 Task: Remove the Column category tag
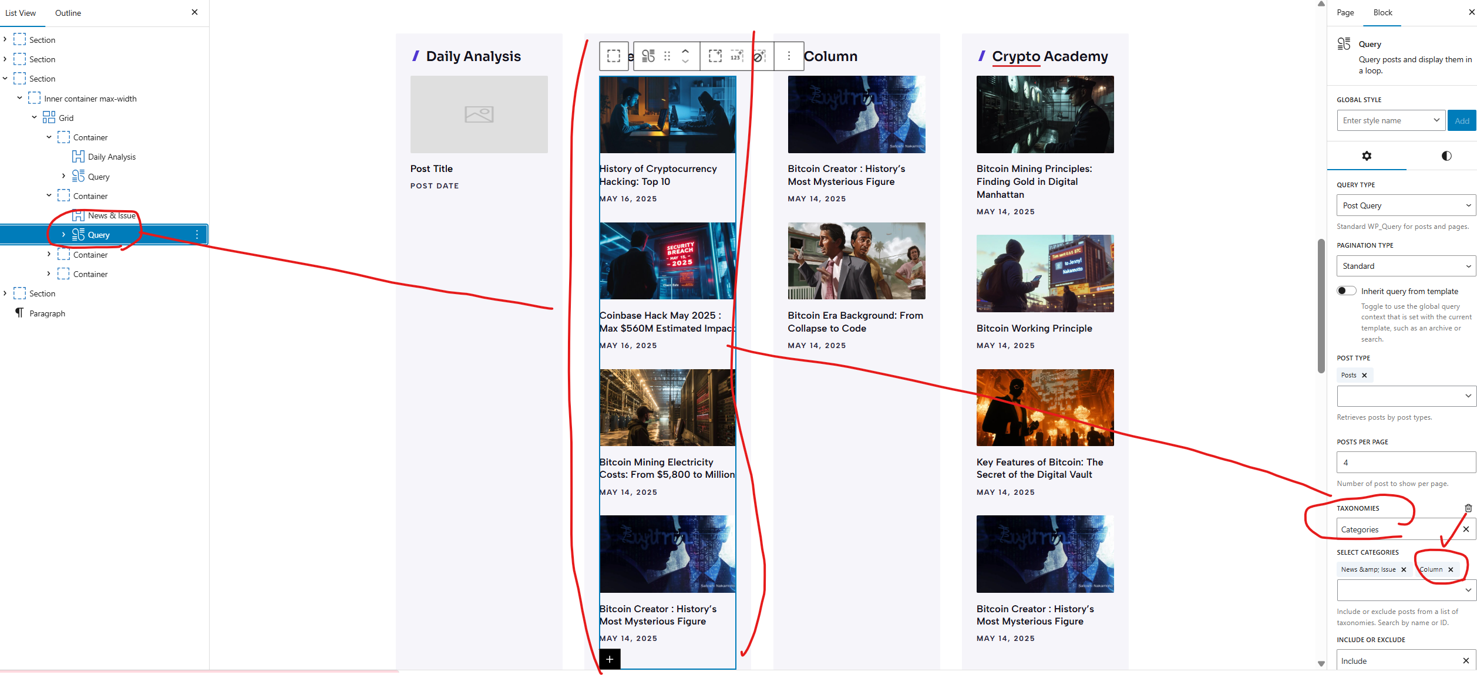1451,570
